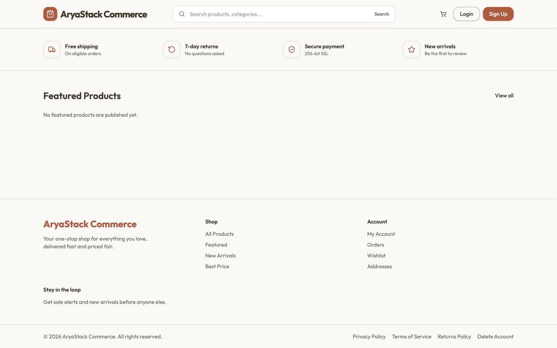Click the 'New arrivals' feature label
Image resolution: width=557 pixels, height=348 pixels.
tap(440, 46)
